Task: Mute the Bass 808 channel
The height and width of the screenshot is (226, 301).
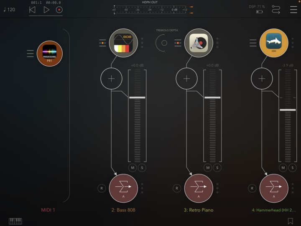Action: tap(133, 168)
